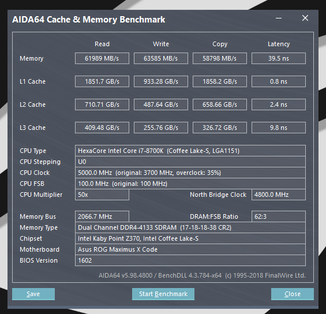Select Memory Copy value 58798 MB/s
This screenshot has width=326, height=314.
coord(220,58)
